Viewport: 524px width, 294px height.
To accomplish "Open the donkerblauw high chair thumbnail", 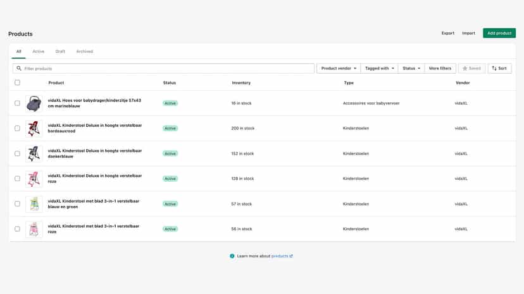I will 34,154.
